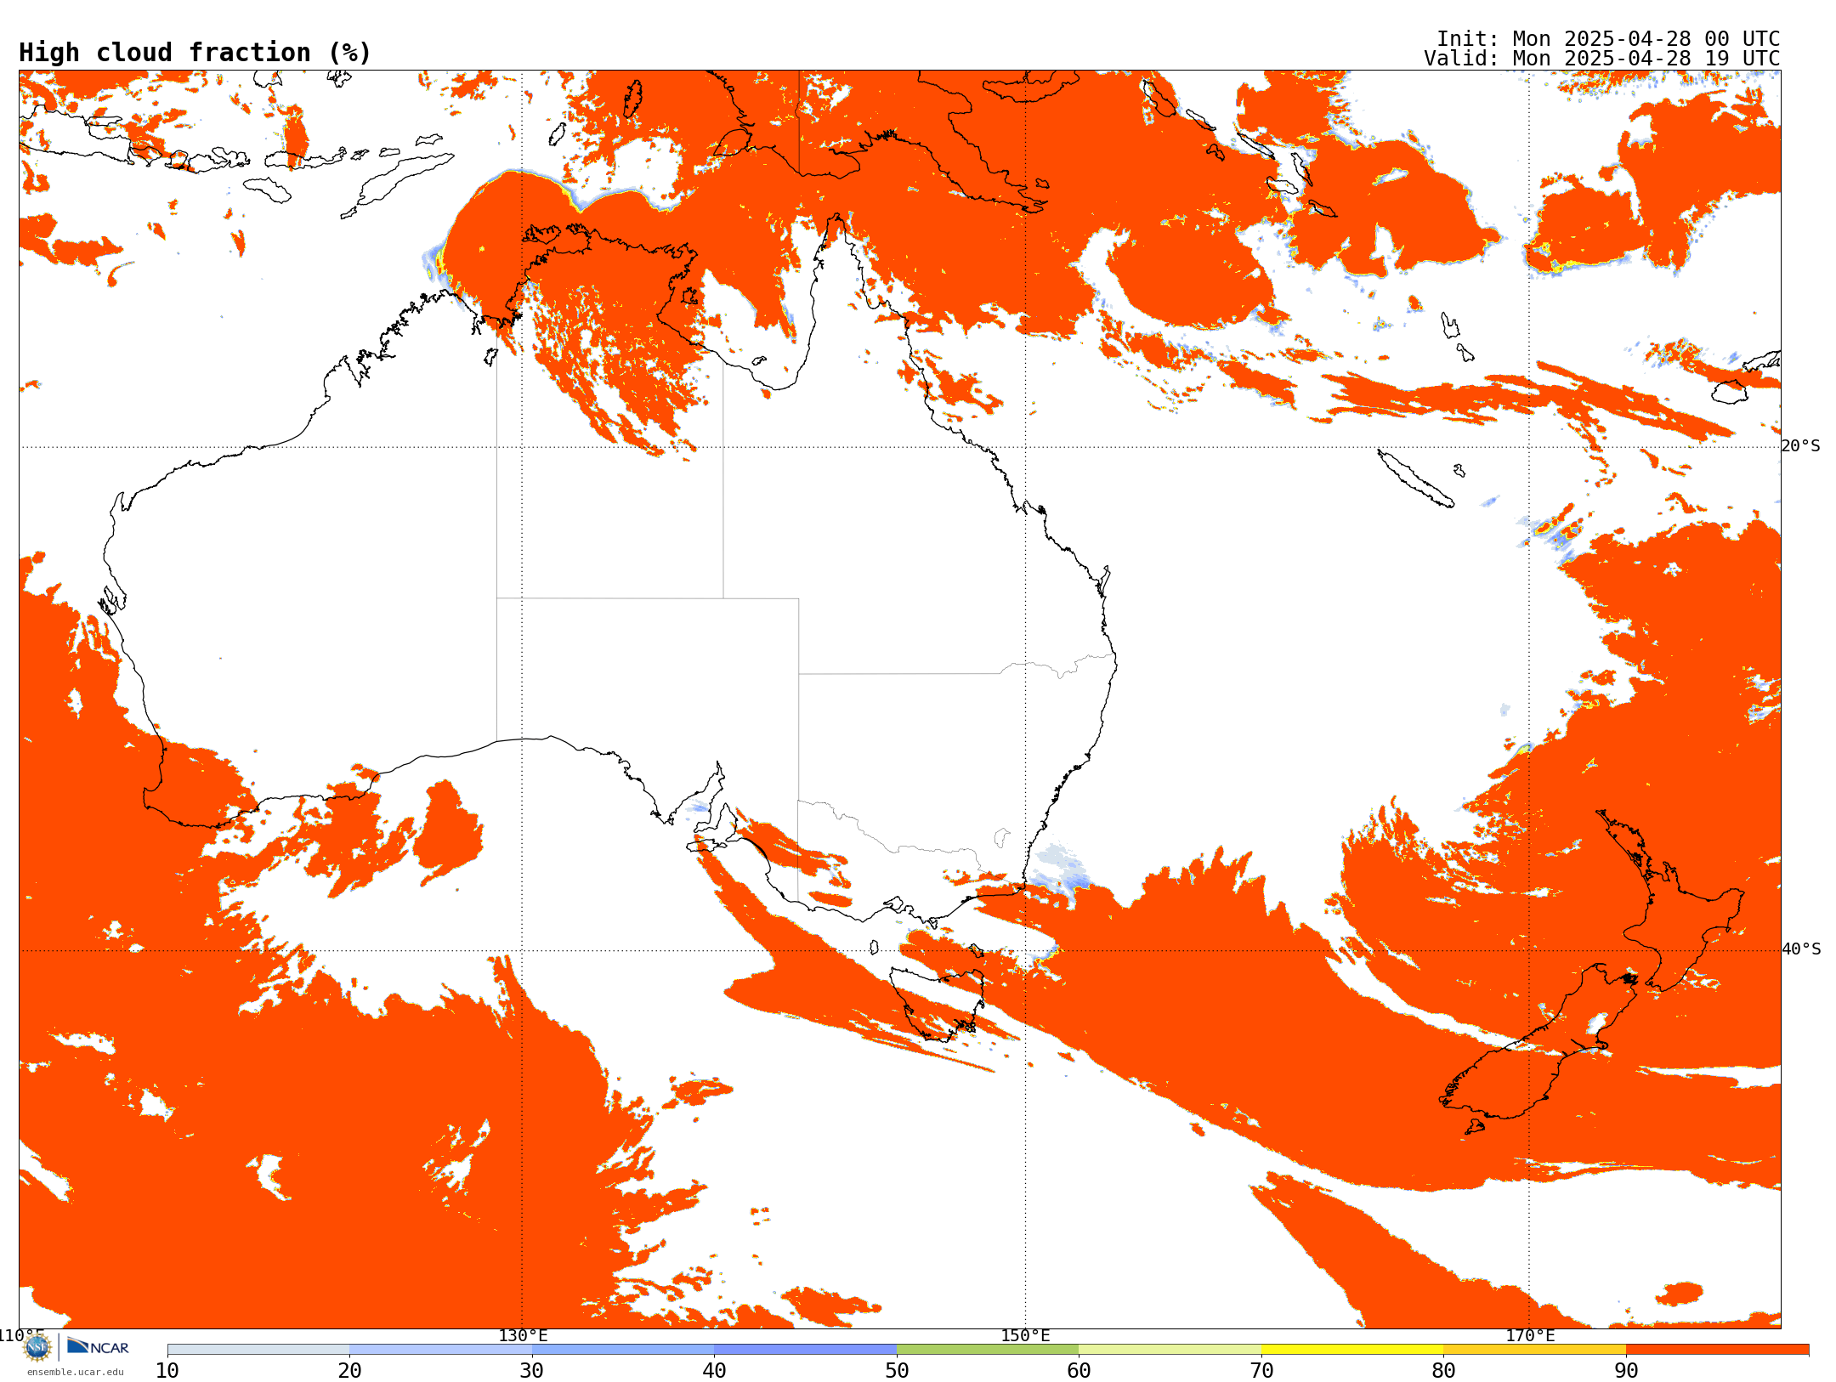Click the 30–40 blue colorbar segment
The width and height of the screenshot is (1836, 1382).
pos(623,1350)
